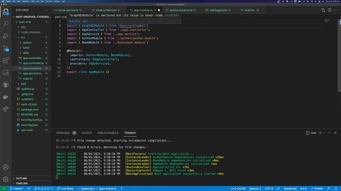Open main.ts file in explorer tree
The height and width of the screenshot is (191, 341).
point(31,79)
